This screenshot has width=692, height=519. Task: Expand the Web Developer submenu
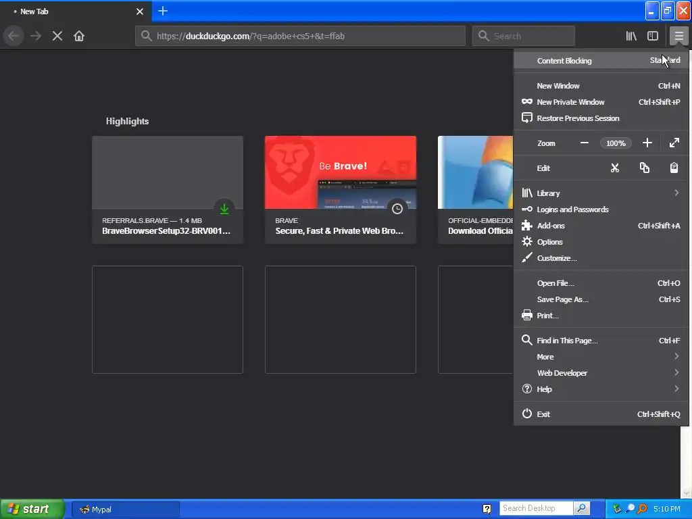point(601,373)
